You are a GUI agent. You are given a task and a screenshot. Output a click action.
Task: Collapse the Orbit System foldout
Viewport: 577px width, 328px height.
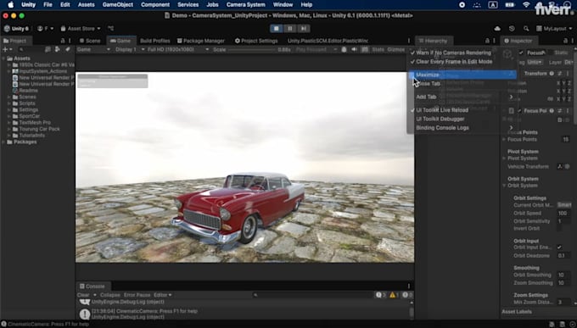point(505,186)
